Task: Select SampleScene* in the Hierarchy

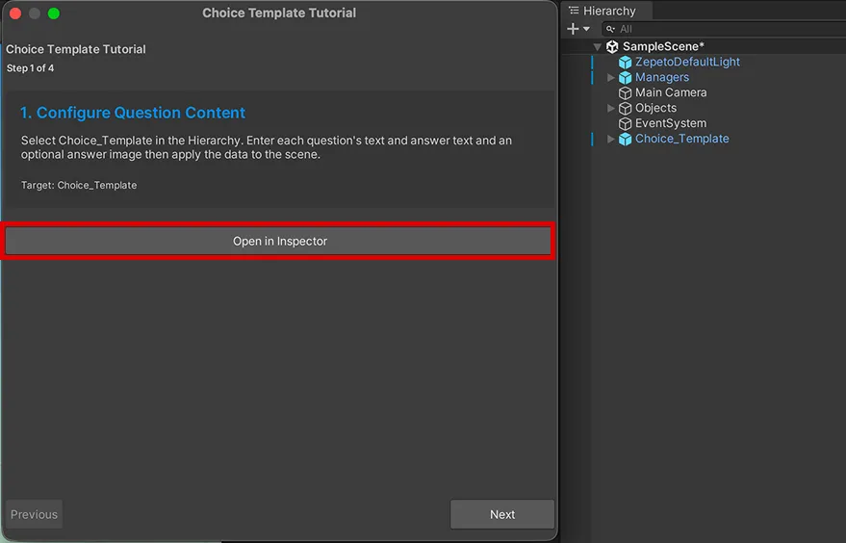Action: click(663, 46)
